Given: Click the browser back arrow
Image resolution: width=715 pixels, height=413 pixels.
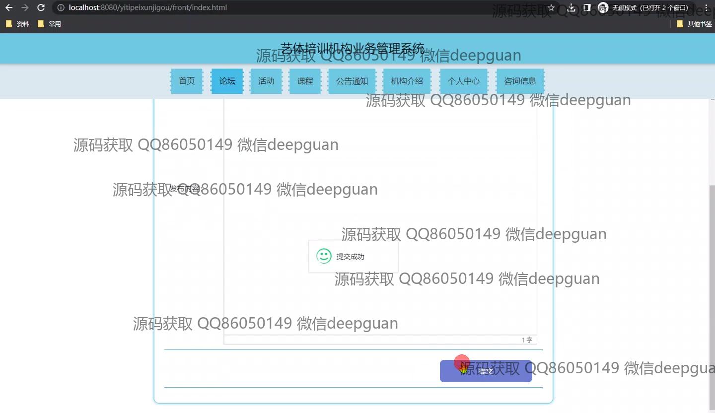Looking at the screenshot, I should 9,7.
